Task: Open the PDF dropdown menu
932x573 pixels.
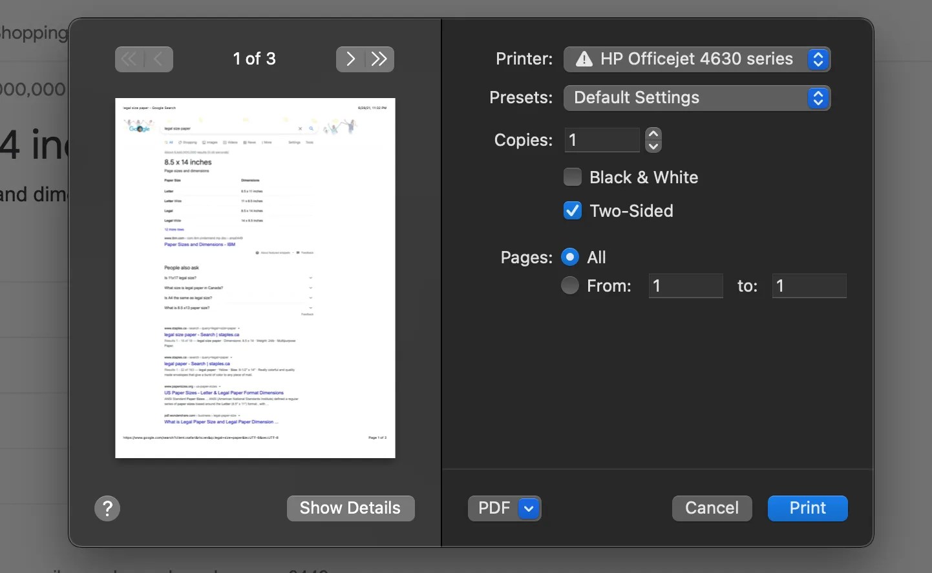Action: (504, 508)
